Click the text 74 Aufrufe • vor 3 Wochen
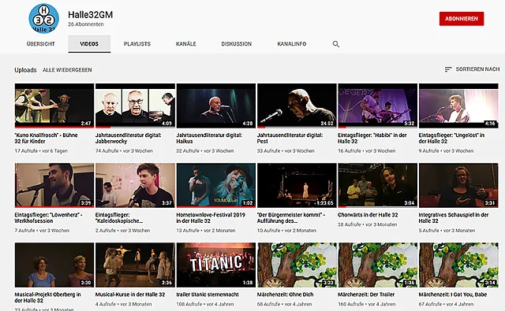 tap(124, 151)
